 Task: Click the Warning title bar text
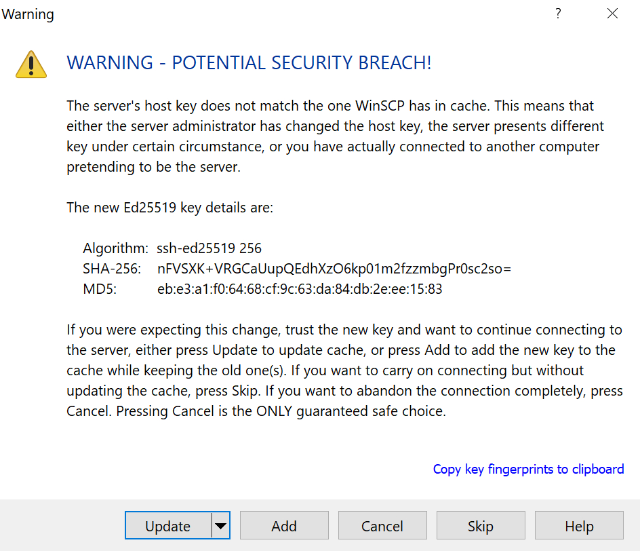28,14
